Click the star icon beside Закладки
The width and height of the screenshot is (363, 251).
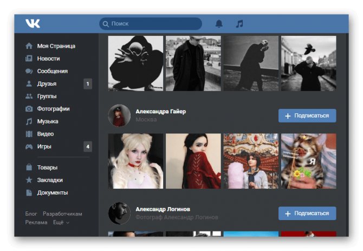click(29, 179)
